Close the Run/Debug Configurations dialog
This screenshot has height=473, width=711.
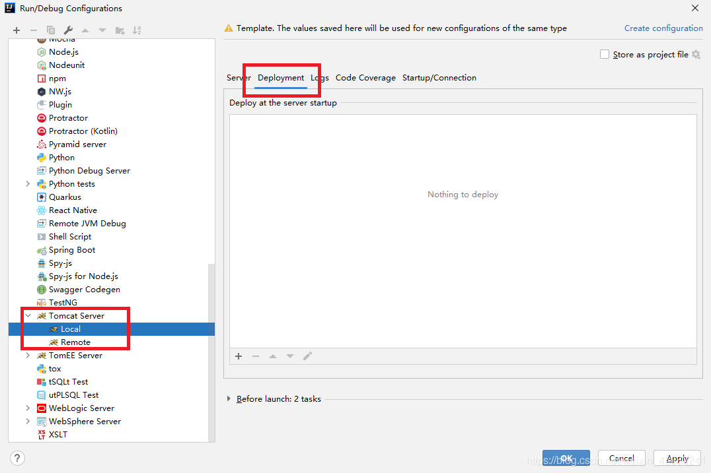point(694,8)
